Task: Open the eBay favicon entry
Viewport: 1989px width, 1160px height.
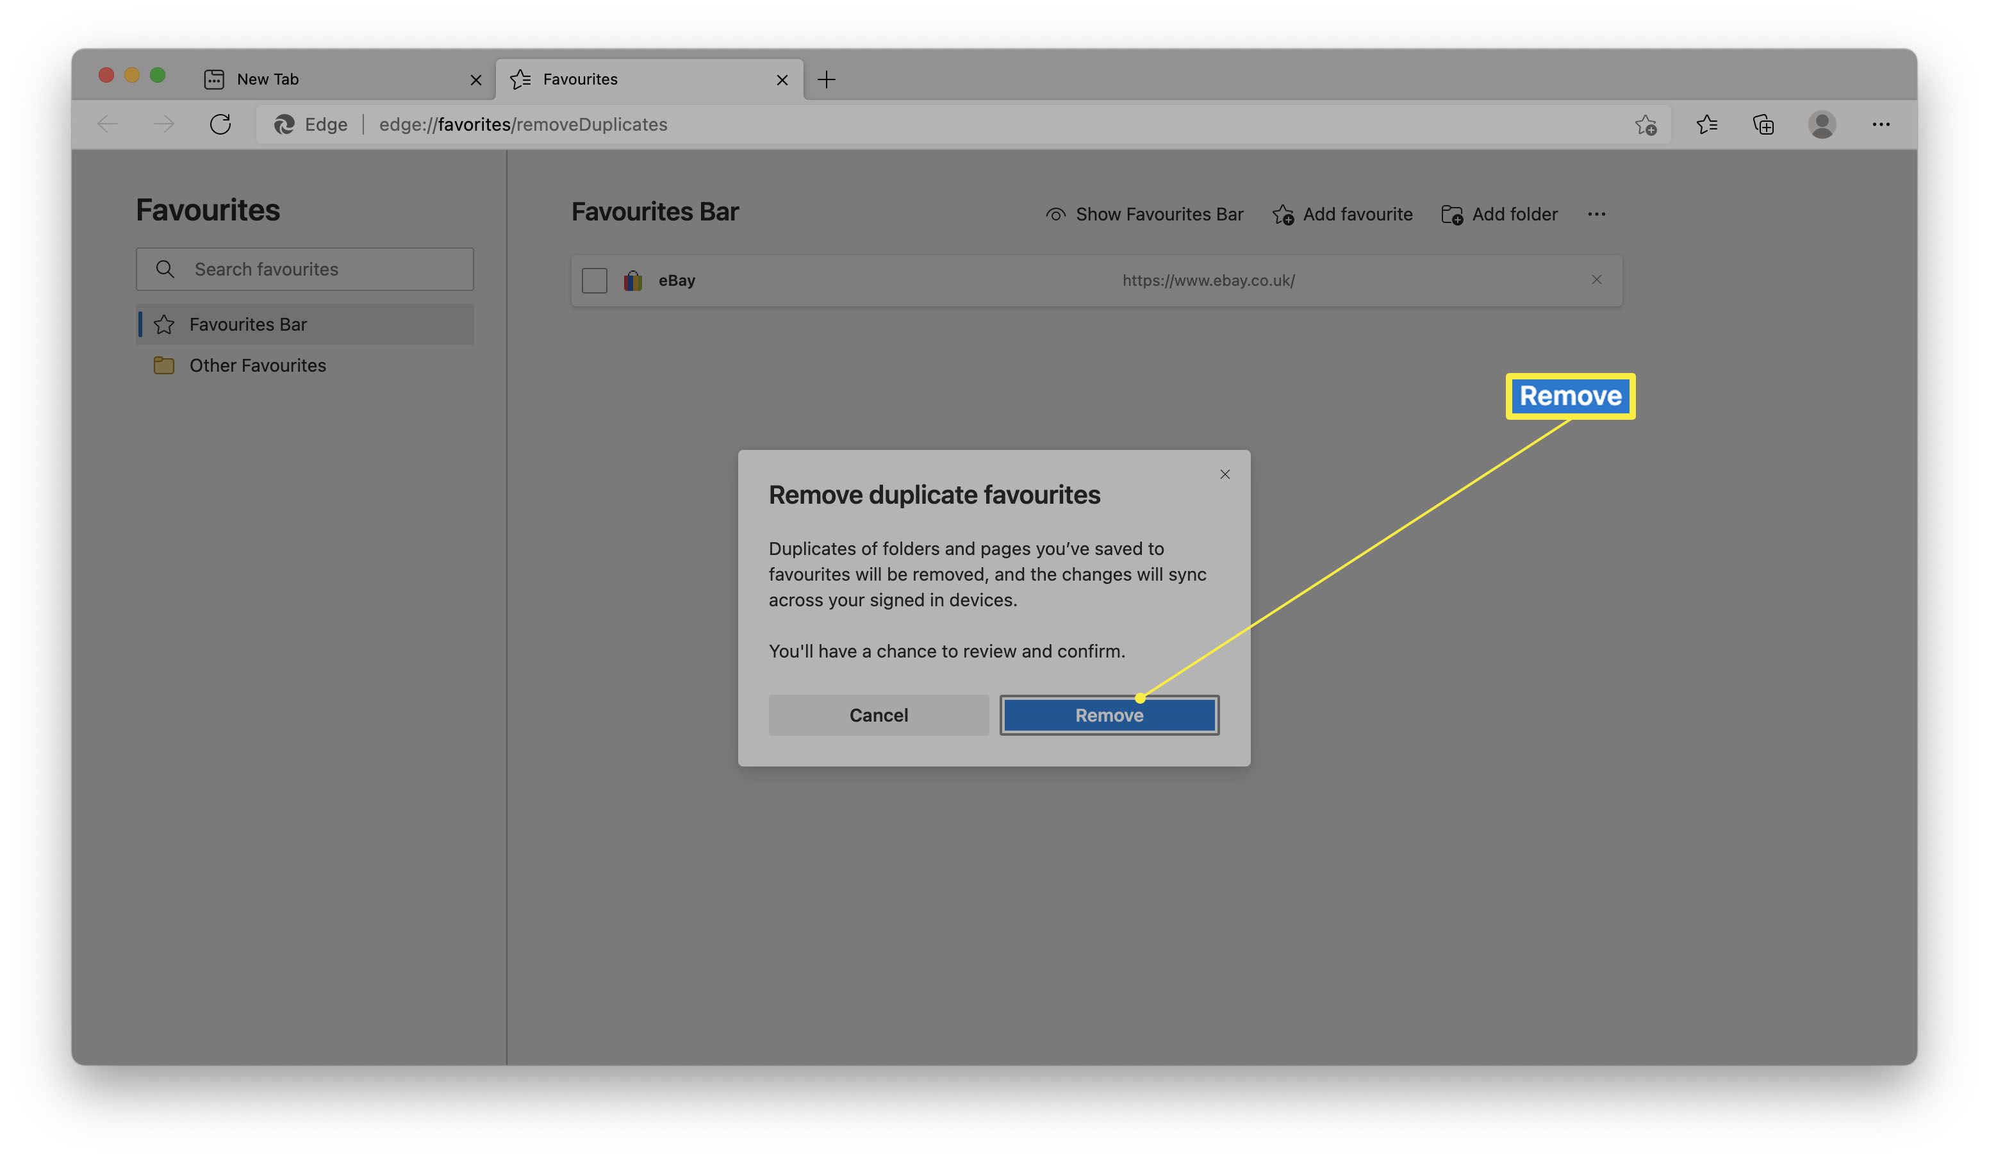Action: [x=633, y=280]
